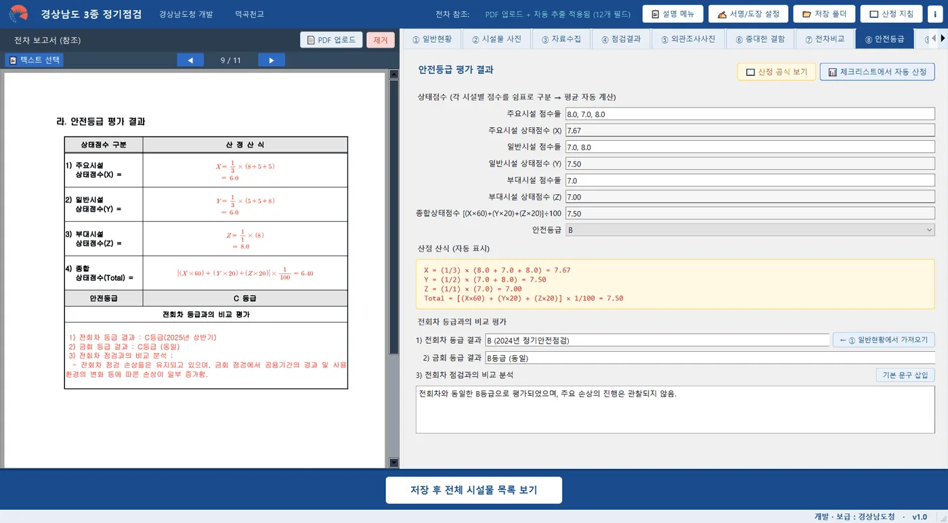The image size is (948, 523).
Task: Click the "C 등급" cell in the PDF
Action: point(245,298)
